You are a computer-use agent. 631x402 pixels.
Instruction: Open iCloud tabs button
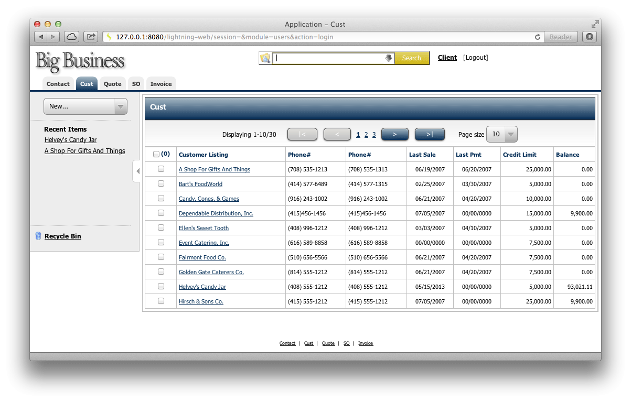71,37
